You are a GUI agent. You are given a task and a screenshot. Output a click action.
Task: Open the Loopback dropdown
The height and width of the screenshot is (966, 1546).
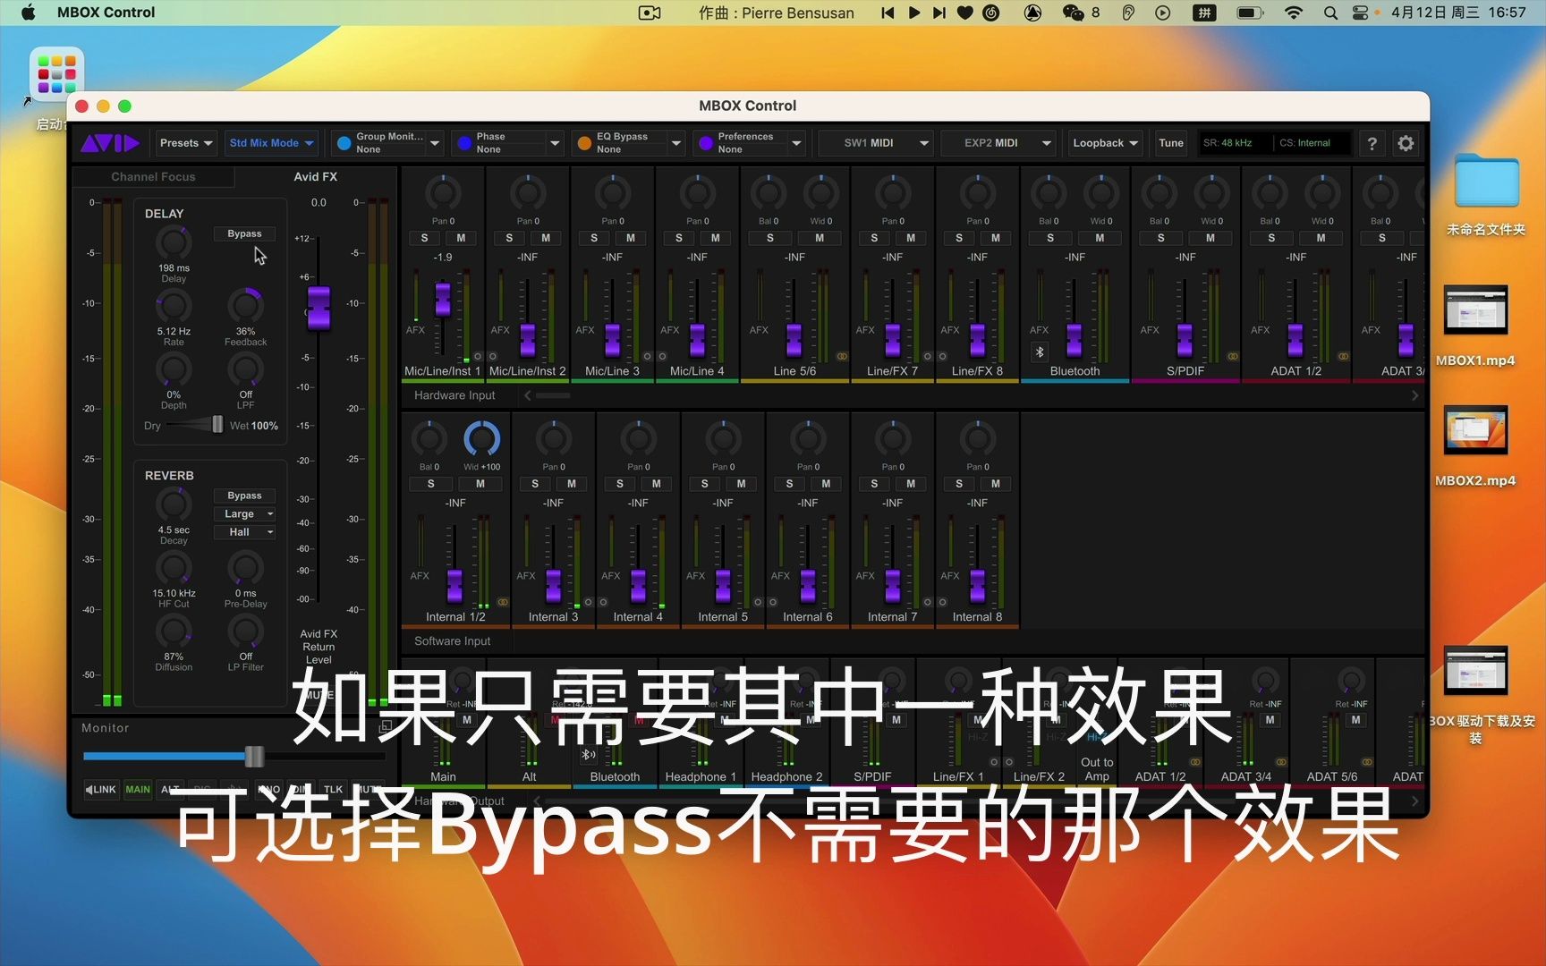tap(1106, 143)
